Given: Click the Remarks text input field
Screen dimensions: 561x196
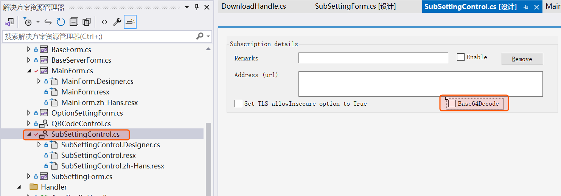Looking at the screenshot, I should (x=373, y=58).
